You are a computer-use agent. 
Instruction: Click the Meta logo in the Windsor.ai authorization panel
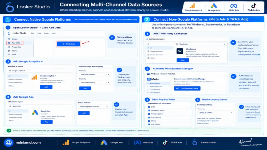tap(153, 79)
